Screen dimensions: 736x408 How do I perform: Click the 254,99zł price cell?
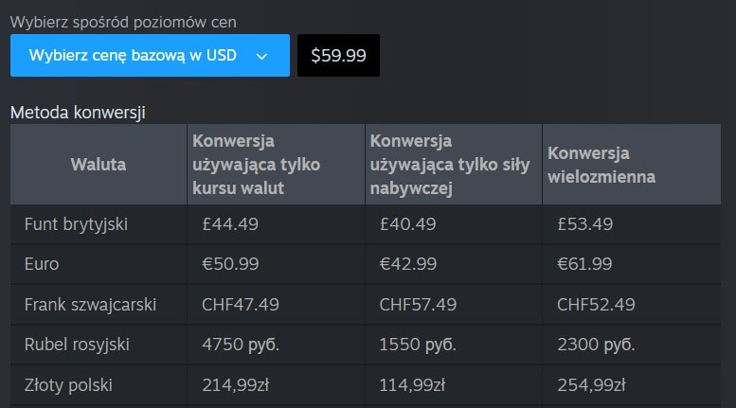591,385
